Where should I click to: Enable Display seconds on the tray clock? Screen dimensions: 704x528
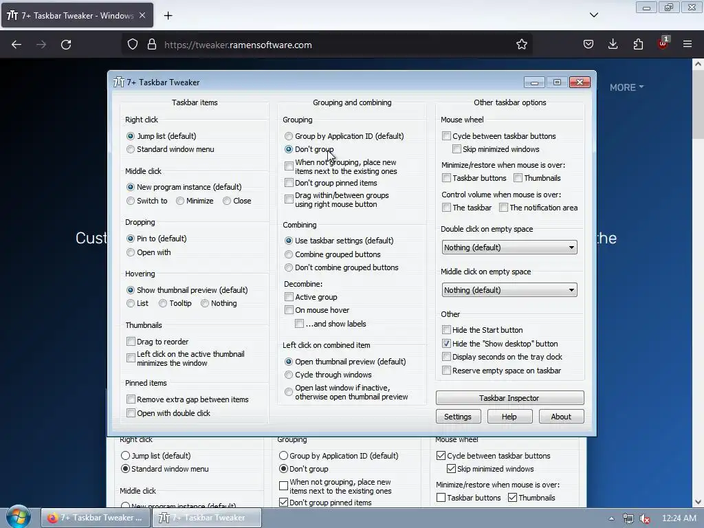point(503,357)
